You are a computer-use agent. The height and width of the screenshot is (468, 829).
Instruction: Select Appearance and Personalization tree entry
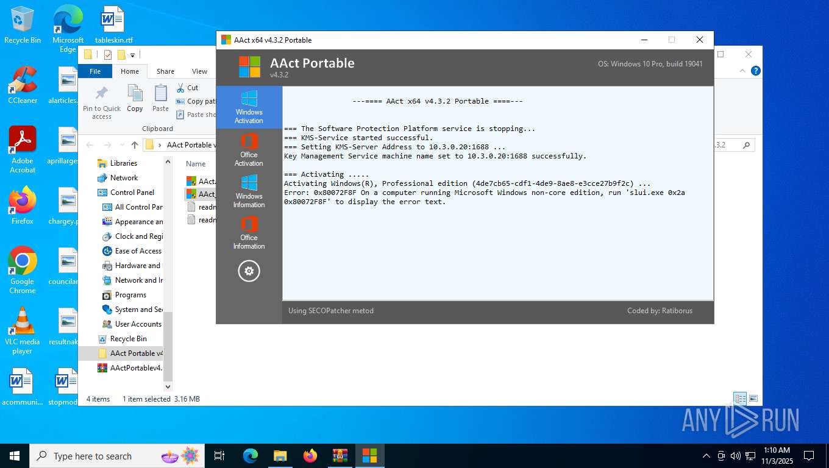point(132,222)
